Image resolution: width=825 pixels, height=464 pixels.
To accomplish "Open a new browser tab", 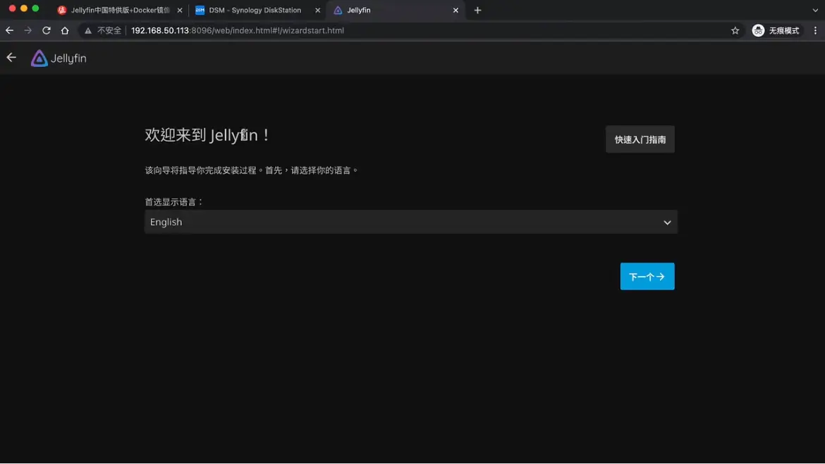I will pyautogui.click(x=477, y=10).
